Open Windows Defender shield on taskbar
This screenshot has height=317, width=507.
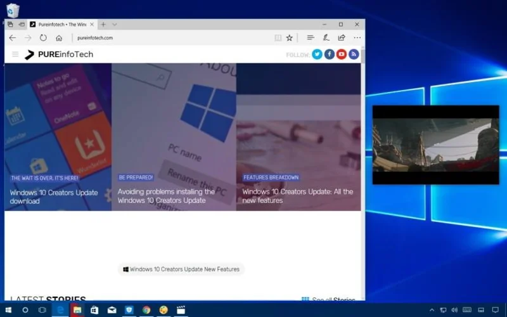129,310
